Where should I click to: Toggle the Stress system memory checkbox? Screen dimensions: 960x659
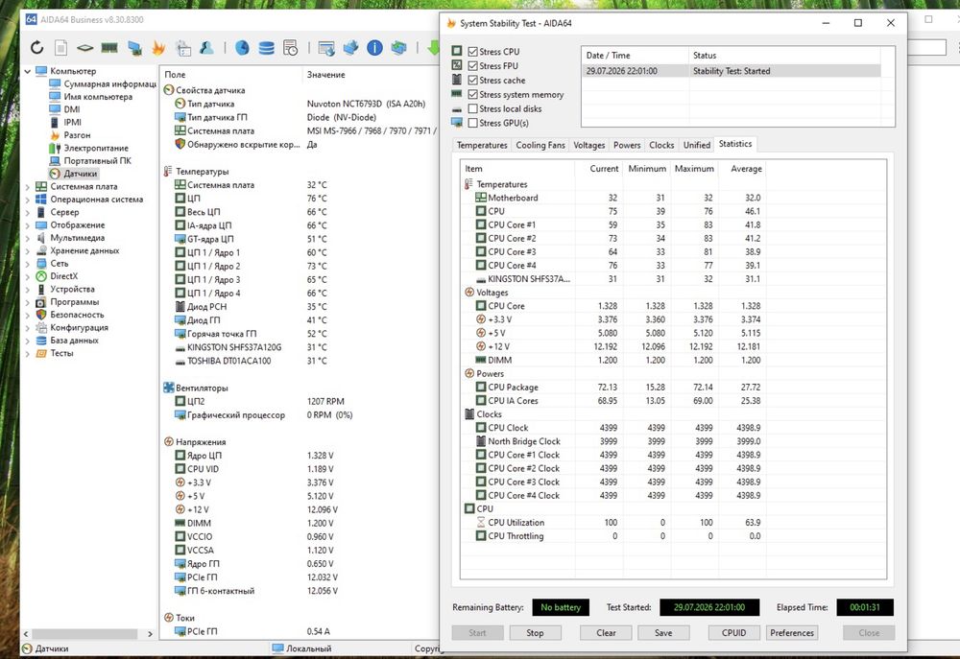point(472,94)
